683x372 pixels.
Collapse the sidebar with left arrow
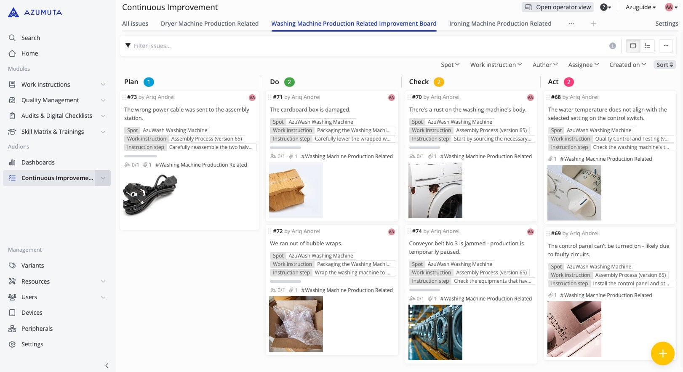click(107, 365)
